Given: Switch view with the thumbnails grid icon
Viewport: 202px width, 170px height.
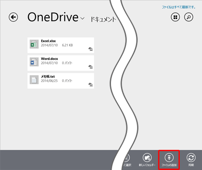Looking at the screenshot, I should [175, 17].
